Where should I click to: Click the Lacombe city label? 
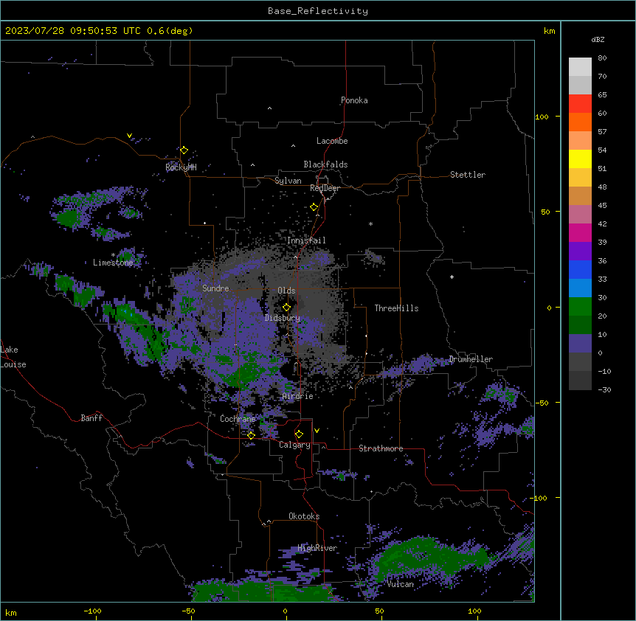tap(332, 141)
